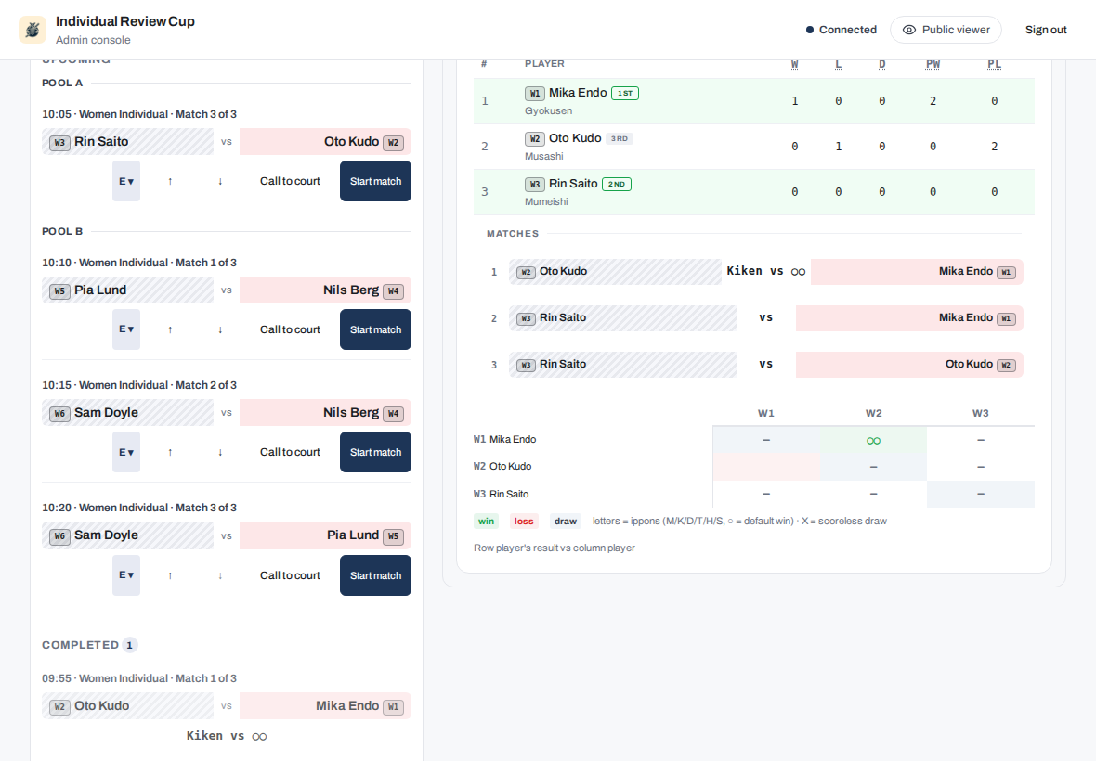
Task: Start the Rin Saito vs Oto Kudo match
Action: click(x=375, y=181)
